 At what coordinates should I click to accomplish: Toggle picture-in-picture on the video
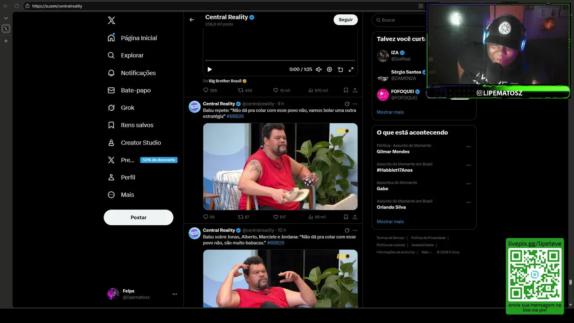[x=340, y=70]
